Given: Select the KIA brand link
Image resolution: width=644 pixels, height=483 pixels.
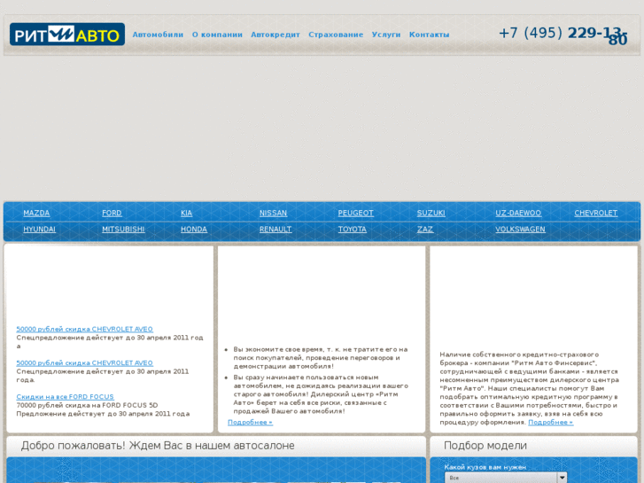Looking at the screenshot, I should tap(186, 213).
